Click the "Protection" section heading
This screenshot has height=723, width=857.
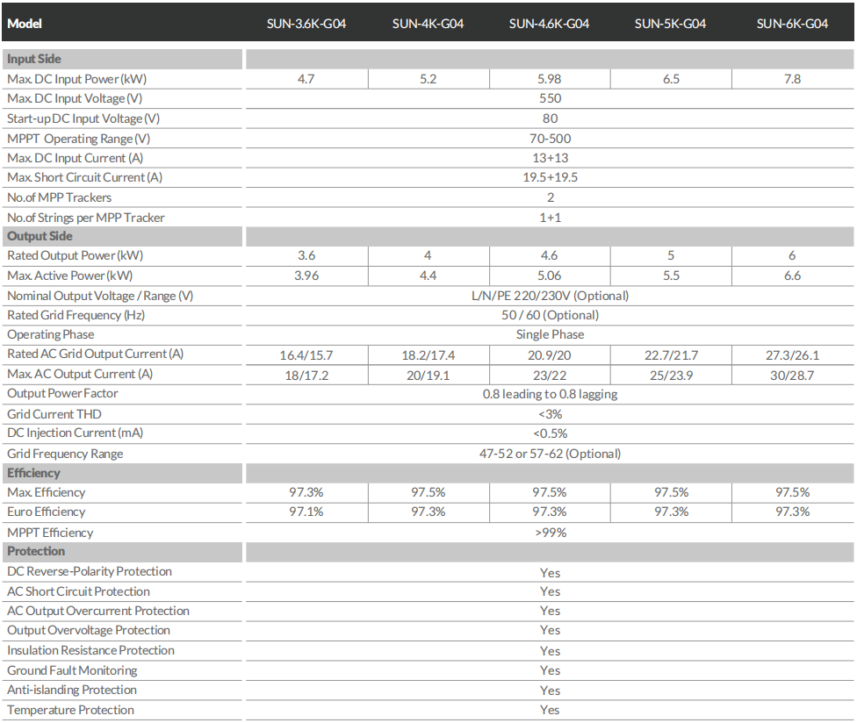pos(35,551)
